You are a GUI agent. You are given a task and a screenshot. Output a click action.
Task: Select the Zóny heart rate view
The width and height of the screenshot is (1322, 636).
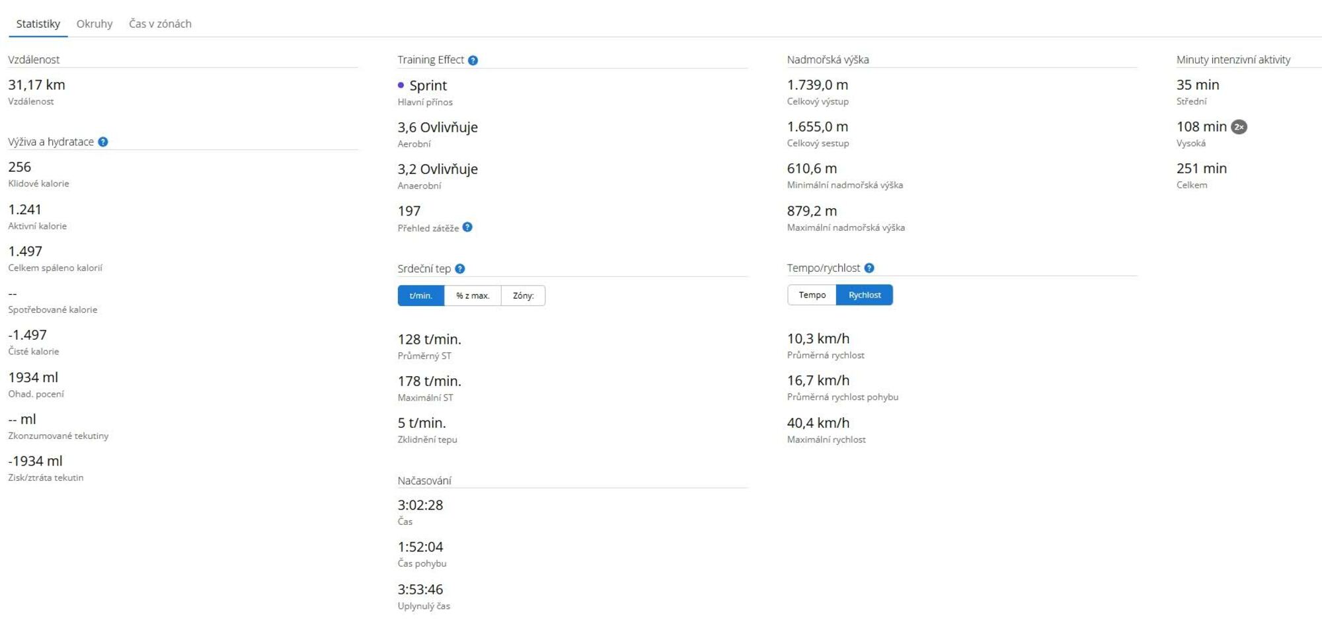pyautogui.click(x=523, y=296)
